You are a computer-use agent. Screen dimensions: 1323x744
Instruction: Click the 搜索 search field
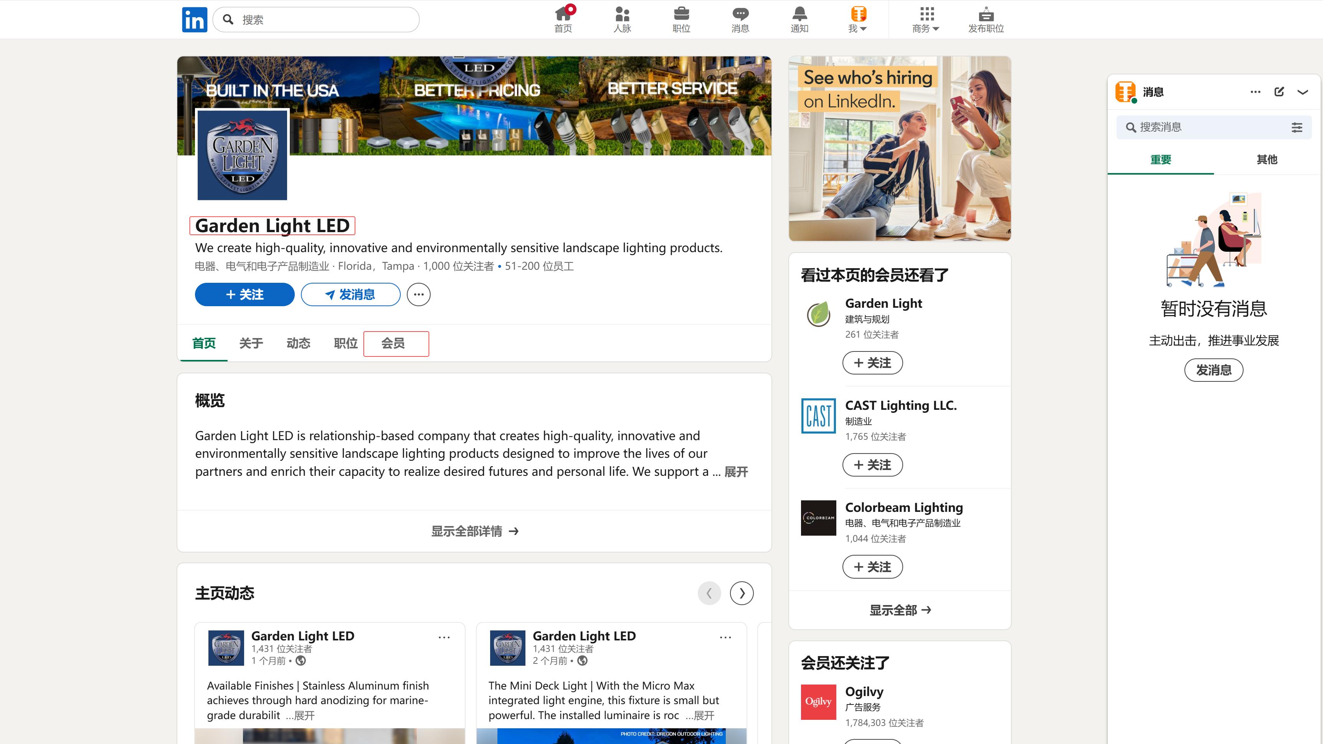tap(316, 20)
